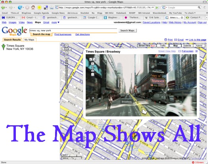This screenshot has width=208, height=164.
Task: Click the Stop loading icon
Action: click(x=27, y=8)
